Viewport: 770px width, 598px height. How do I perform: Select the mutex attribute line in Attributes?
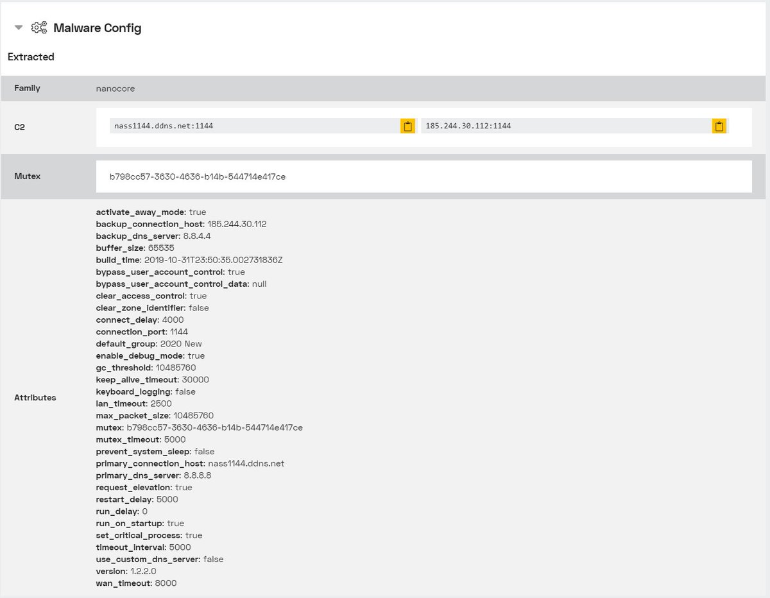coord(200,427)
